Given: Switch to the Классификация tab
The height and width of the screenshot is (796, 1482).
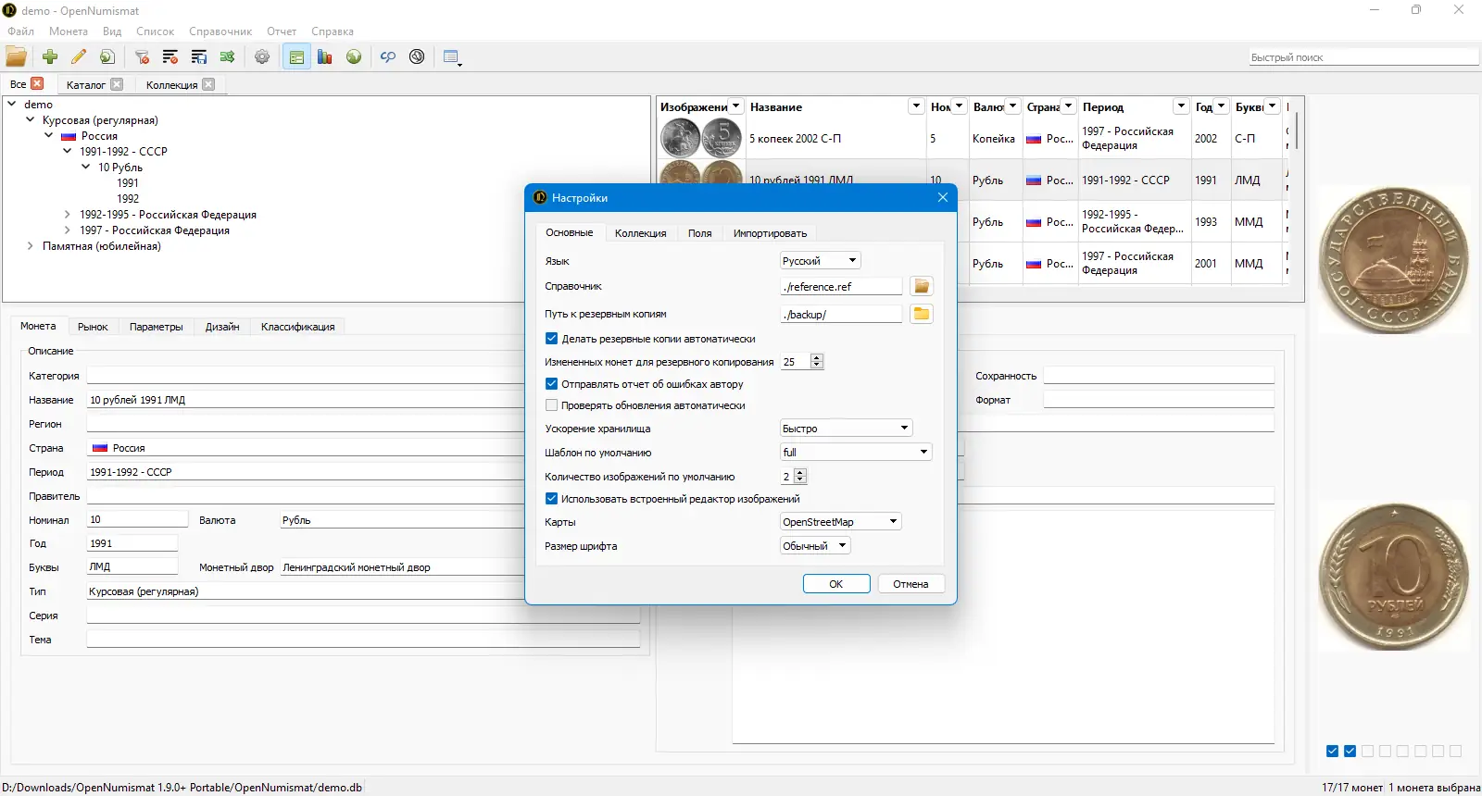Looking at the screenshot, I should [x=298, y=327].
